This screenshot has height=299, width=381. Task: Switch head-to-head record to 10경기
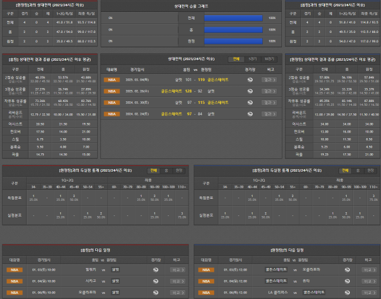pos(269,58)
